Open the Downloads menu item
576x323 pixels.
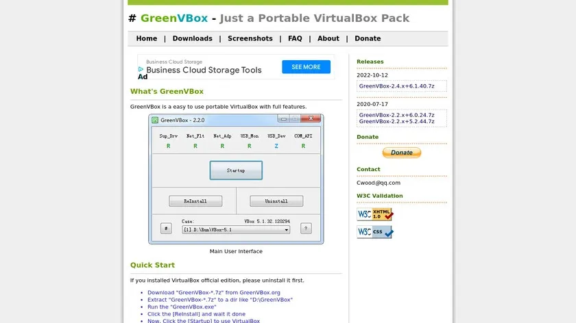coord(192,38)
